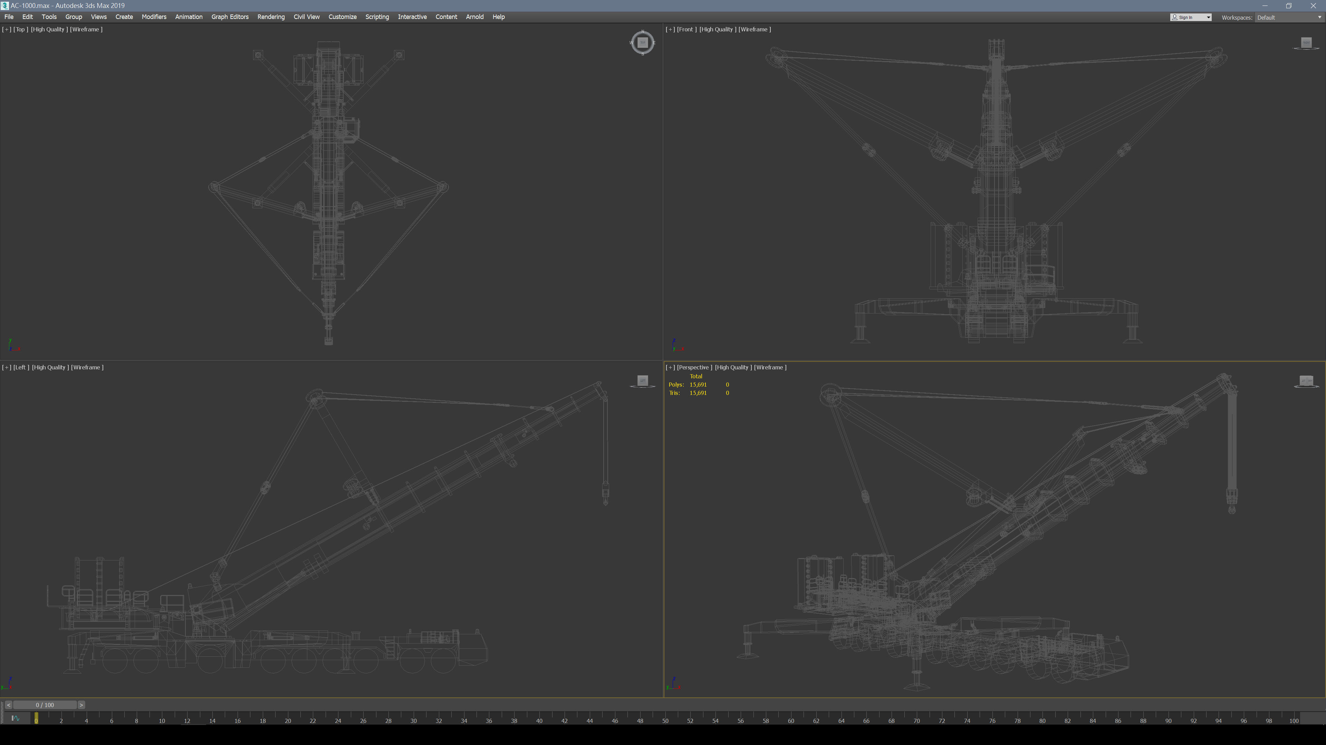Screen dimensions: 1326x745
Task: Open the [+] menu of the Perspective viewport
Action: click(x=670, y=367)
